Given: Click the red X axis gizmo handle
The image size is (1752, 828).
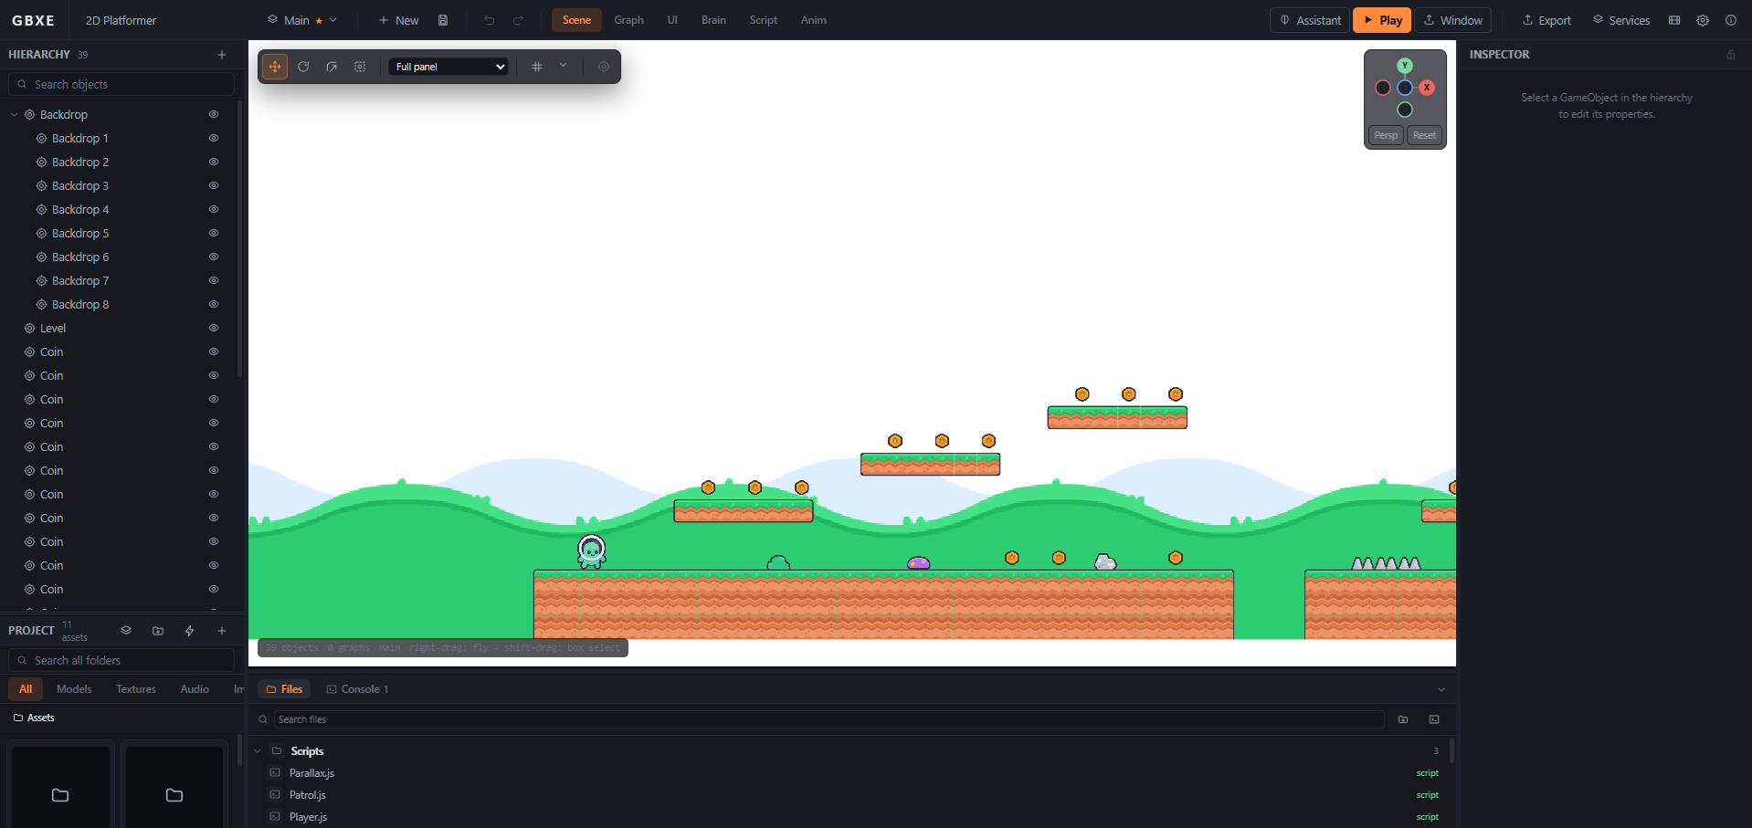Looking at the screenshot, I should pyautogui.click(x=1427, y=88).
